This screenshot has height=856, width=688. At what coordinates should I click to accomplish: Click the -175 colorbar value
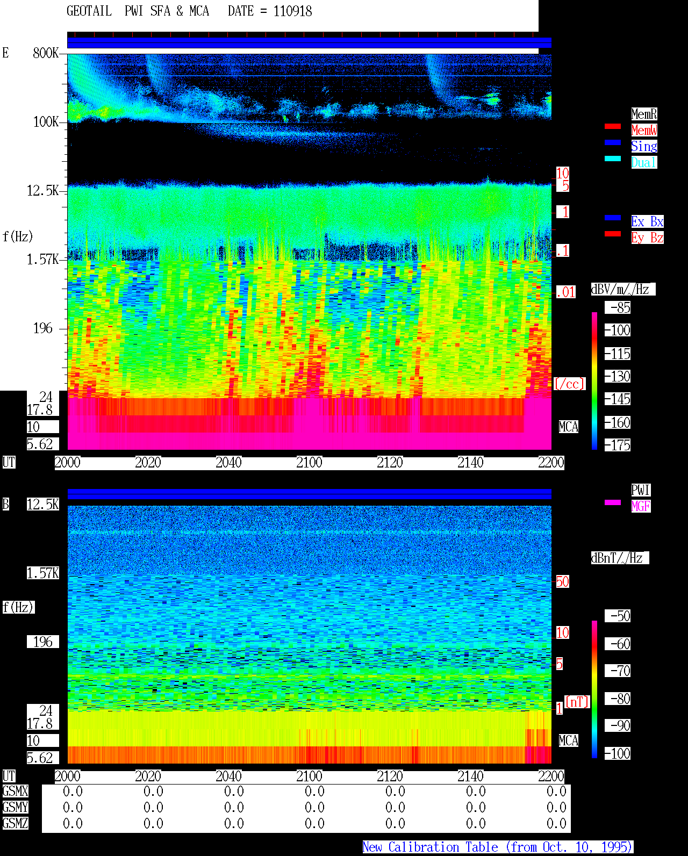click(x=618, y=445)
